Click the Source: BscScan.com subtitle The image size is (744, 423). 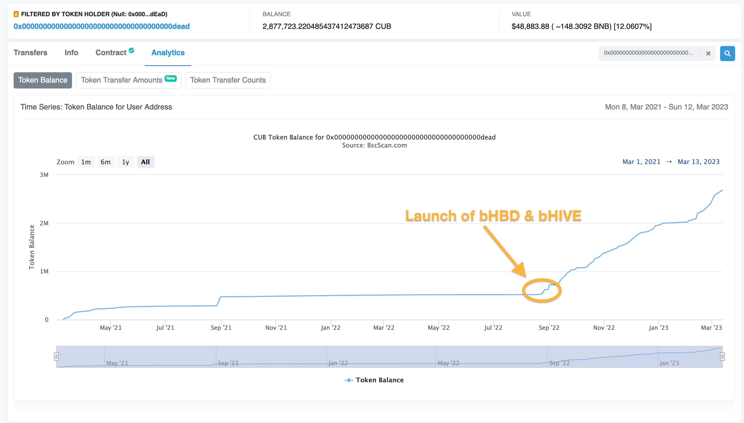[374, 145]
